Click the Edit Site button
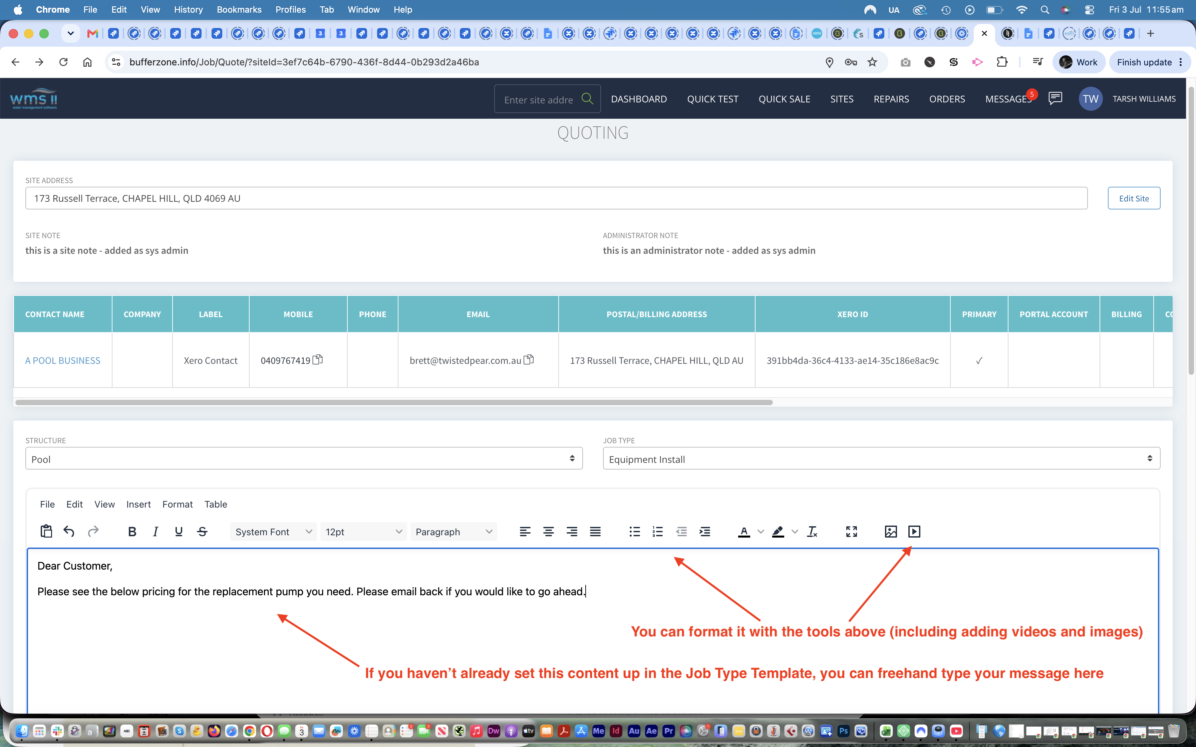The height and width of the screenshot is (747, 1196). pyautogui.click(x=1134, y=198)
